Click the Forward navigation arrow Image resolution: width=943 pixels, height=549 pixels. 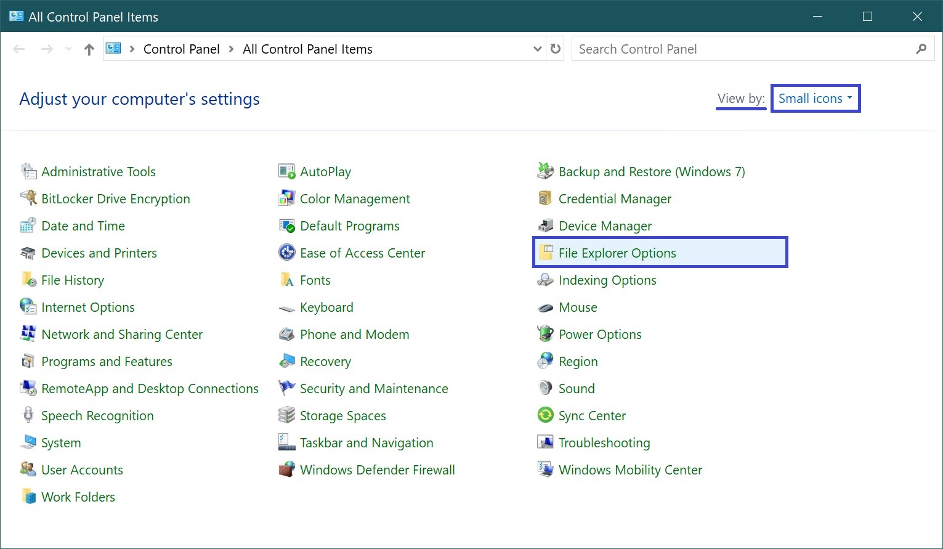click(x=47, y=49)
